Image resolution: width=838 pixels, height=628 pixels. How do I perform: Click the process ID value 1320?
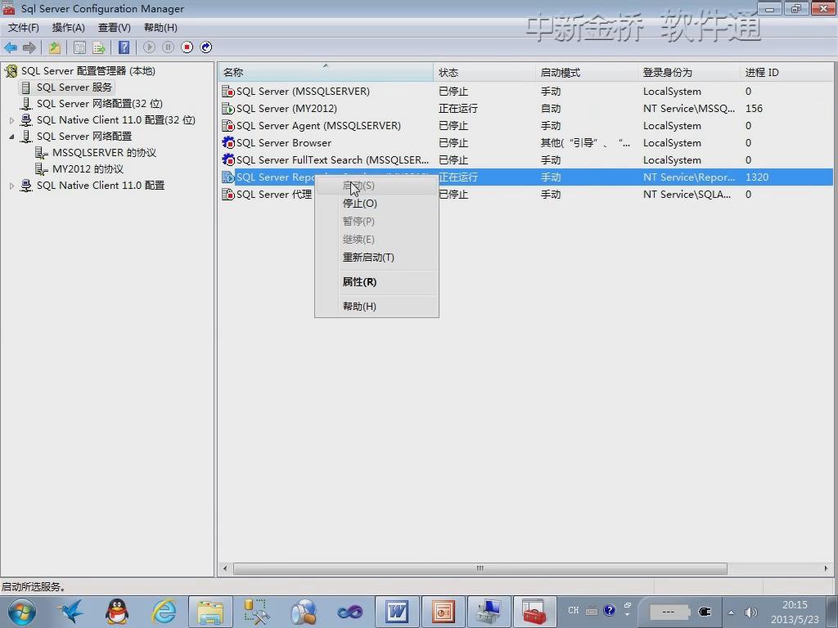(757, 177)
